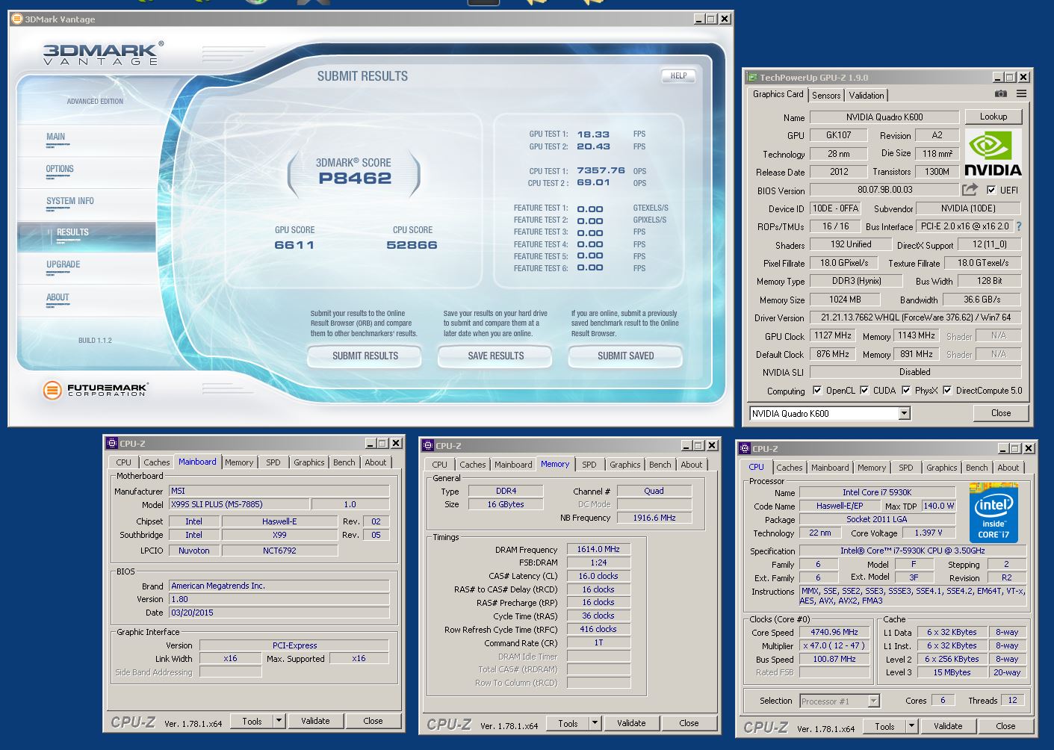Image resolution: width=1054 pixels, height=750 pixels.
Task: Expand Tools dropdown arrow in Memory CPU-Z window
Action: 595,723
